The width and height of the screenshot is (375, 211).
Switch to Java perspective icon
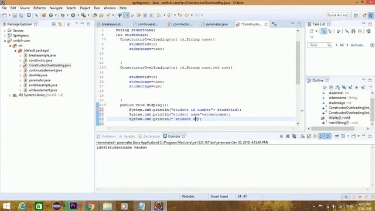371,15
